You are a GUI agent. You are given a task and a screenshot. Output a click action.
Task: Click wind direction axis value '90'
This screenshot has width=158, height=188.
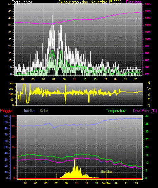(x=12, y=100)
